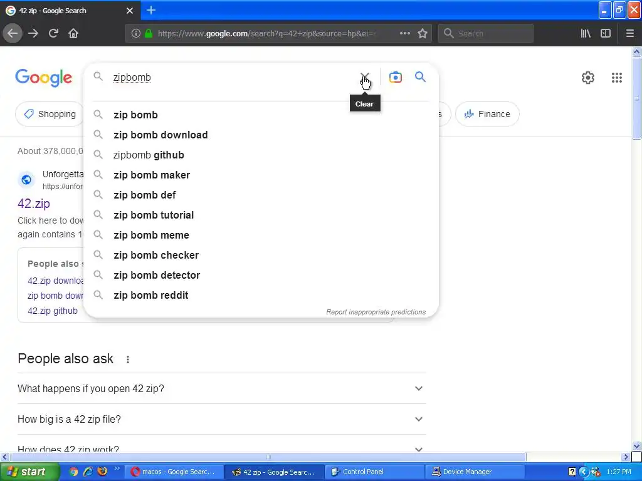642x481 pixels.
Task: Open the Firefox Library icon
Action: 586,34
